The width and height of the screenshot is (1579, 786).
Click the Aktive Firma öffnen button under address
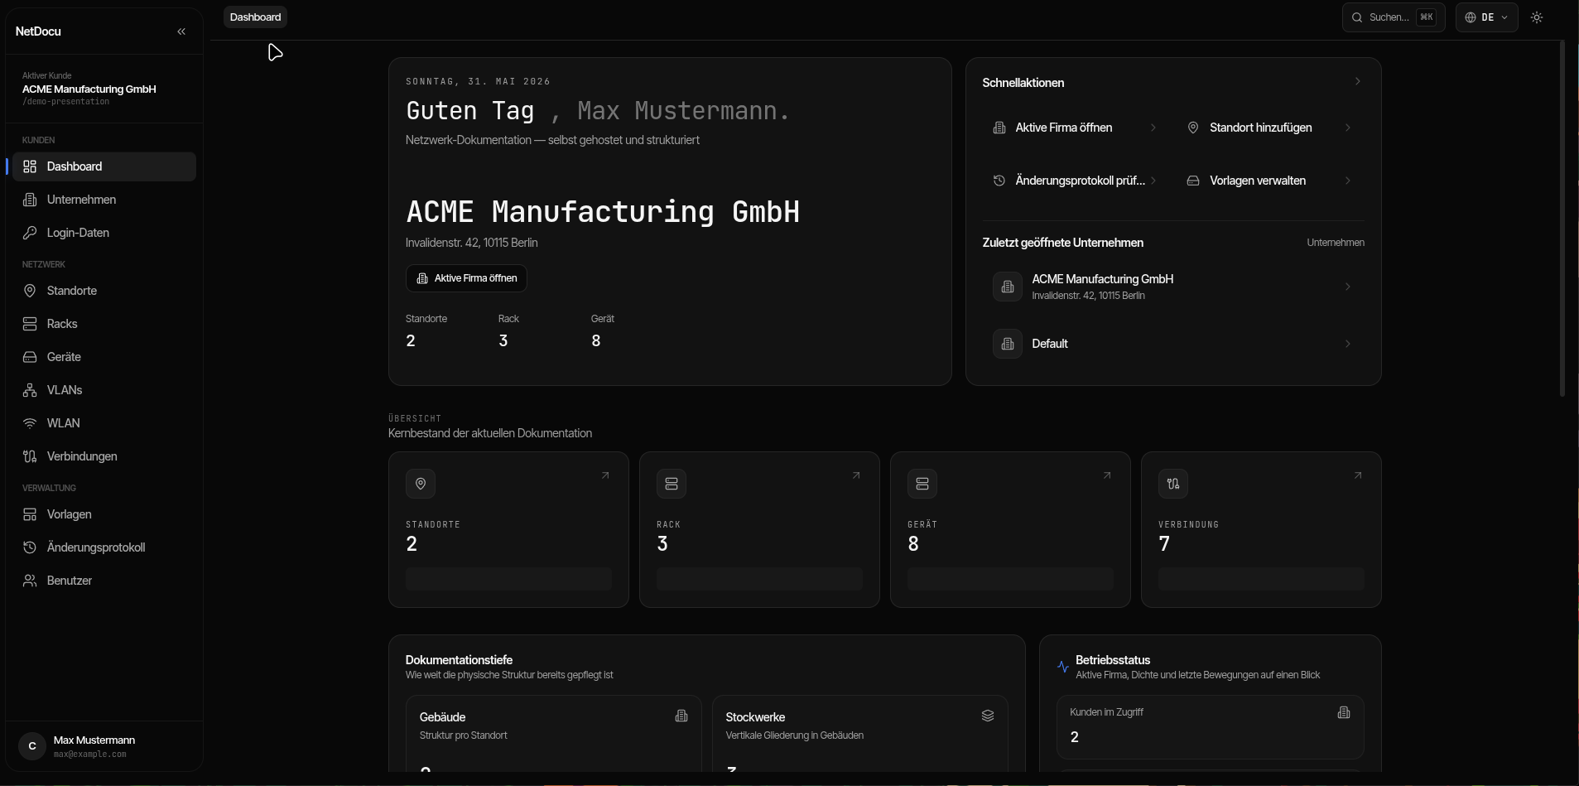coord(466,278)
